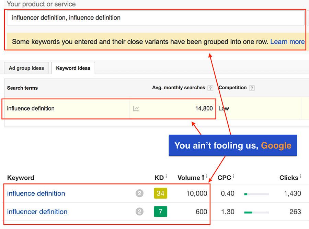Screen dimensions: 309x229
Task: Open the trend chart icon in search terms row
Action: click(x=136, y=109)
